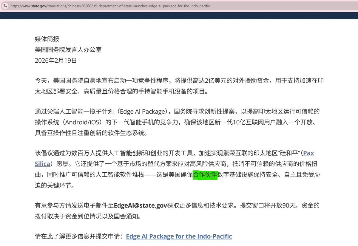Click the site information icon in address bar

pyautogui.click(x=5, y=6)
